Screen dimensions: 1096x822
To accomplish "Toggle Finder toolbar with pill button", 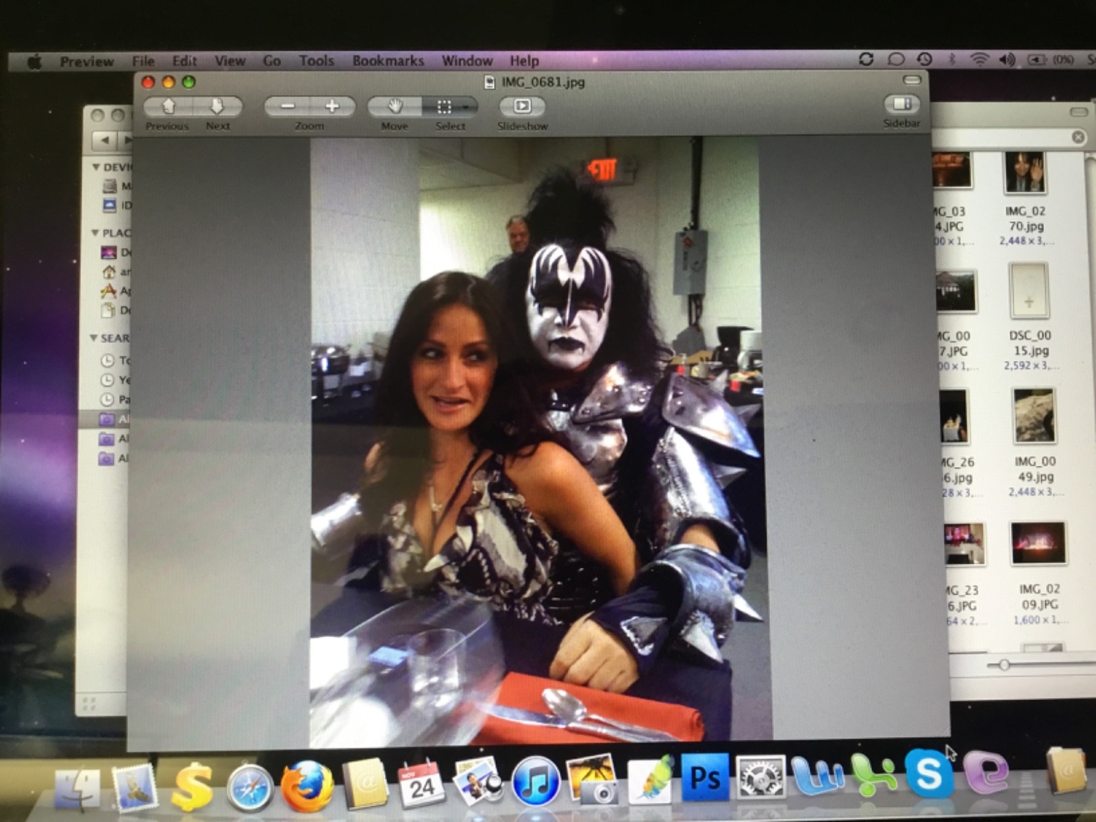I will (1079, 112).
